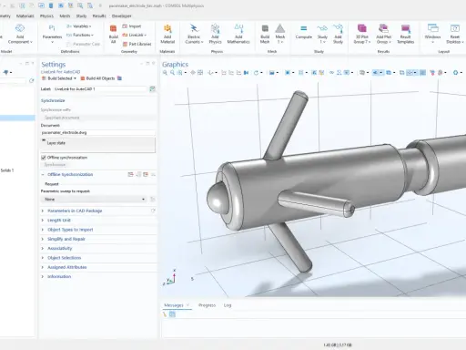This screenshot has width=466, height=350.
Task: Click the clear messages icon in Messages panel
Action: pos(165,314)
